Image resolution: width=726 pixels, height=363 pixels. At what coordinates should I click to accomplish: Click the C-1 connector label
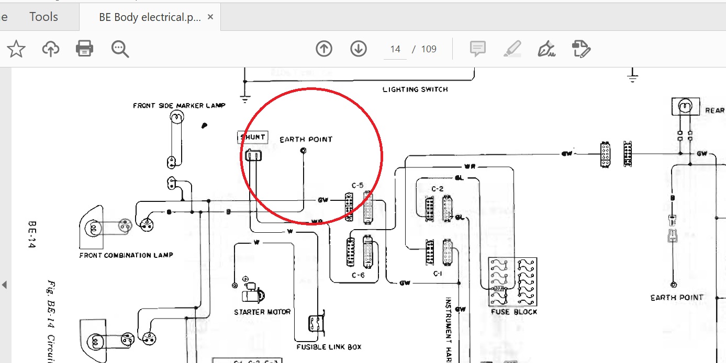[x=438, y=273]
